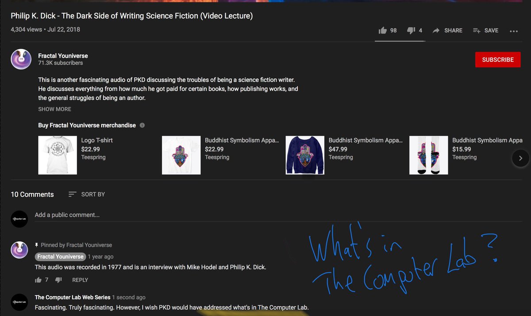Click the 'Fascinating. Truly fascinating.' comment text

coord(172,308)
